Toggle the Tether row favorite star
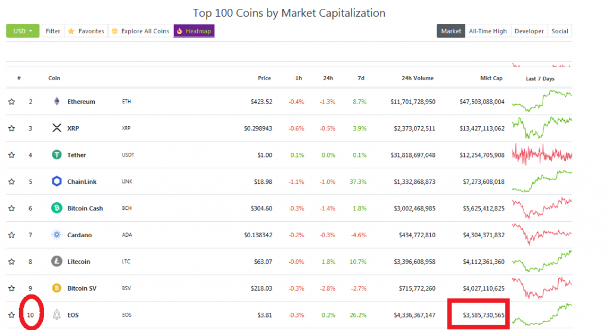 tap(12, 155)
